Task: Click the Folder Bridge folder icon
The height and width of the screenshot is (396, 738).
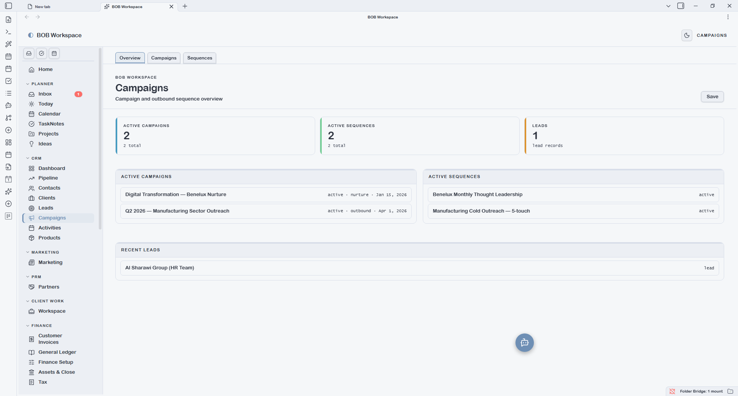Action: tap(730, 391)
